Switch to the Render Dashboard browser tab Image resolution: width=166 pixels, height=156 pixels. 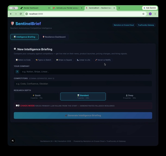pyautogui.click(x=35, y=8)
